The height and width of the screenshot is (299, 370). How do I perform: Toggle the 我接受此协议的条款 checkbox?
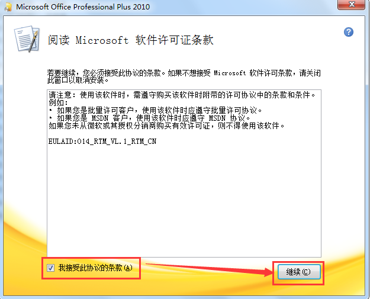tap(50, 268)
